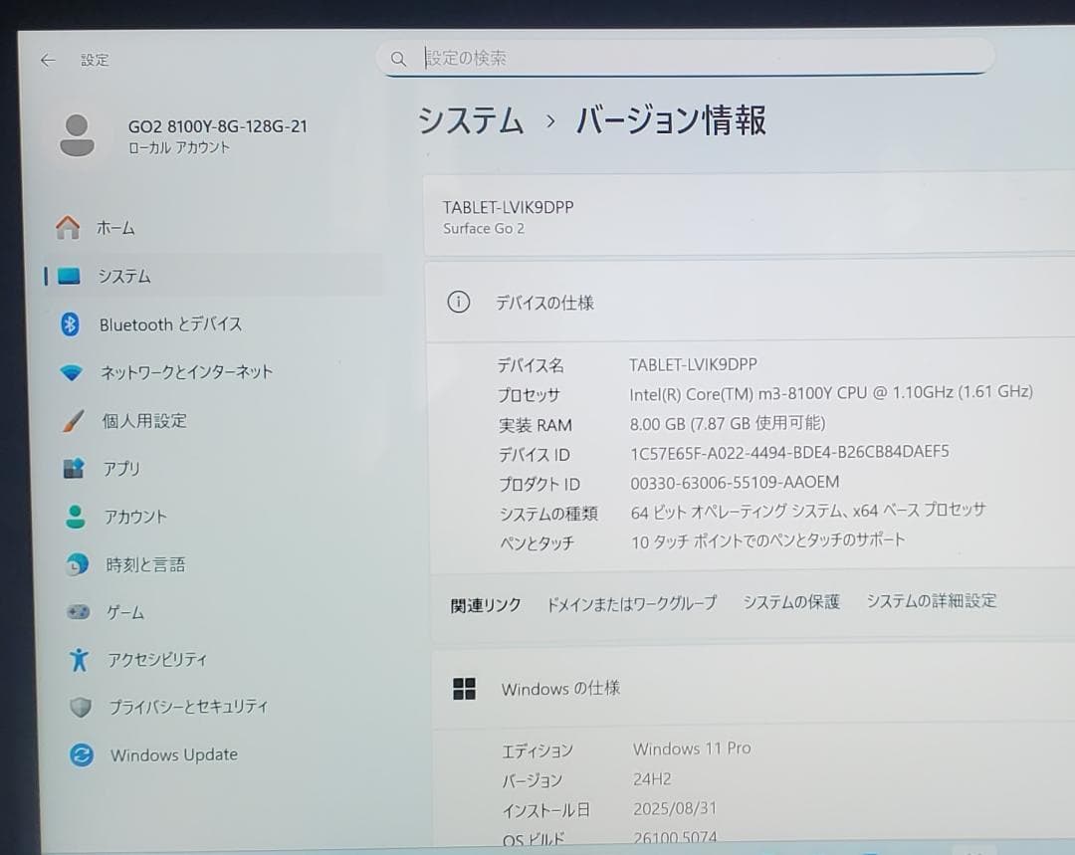Click the back arrow at top left

(47, 60)
